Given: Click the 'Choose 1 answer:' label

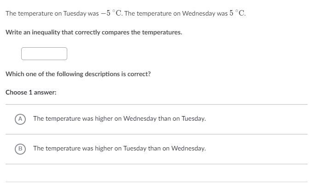Looking at the screenshot, I should (31, 92).
